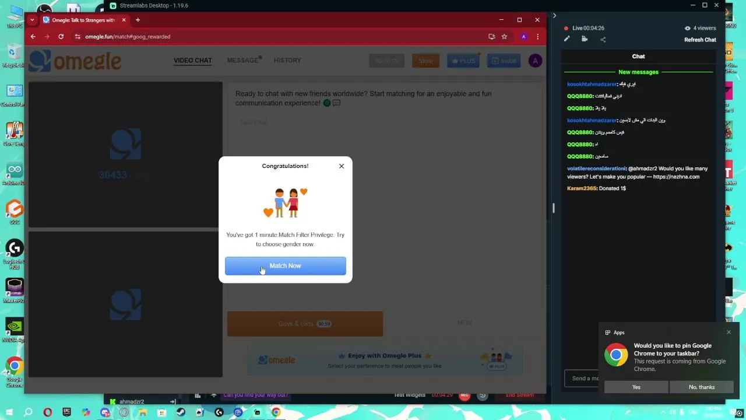Open the MasterPlus desktop icon
This screenshot has height=420, width=746.
13,290
